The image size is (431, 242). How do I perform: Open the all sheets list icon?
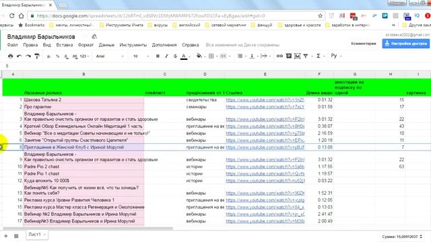pyautogui.click(x=16, y=236)
